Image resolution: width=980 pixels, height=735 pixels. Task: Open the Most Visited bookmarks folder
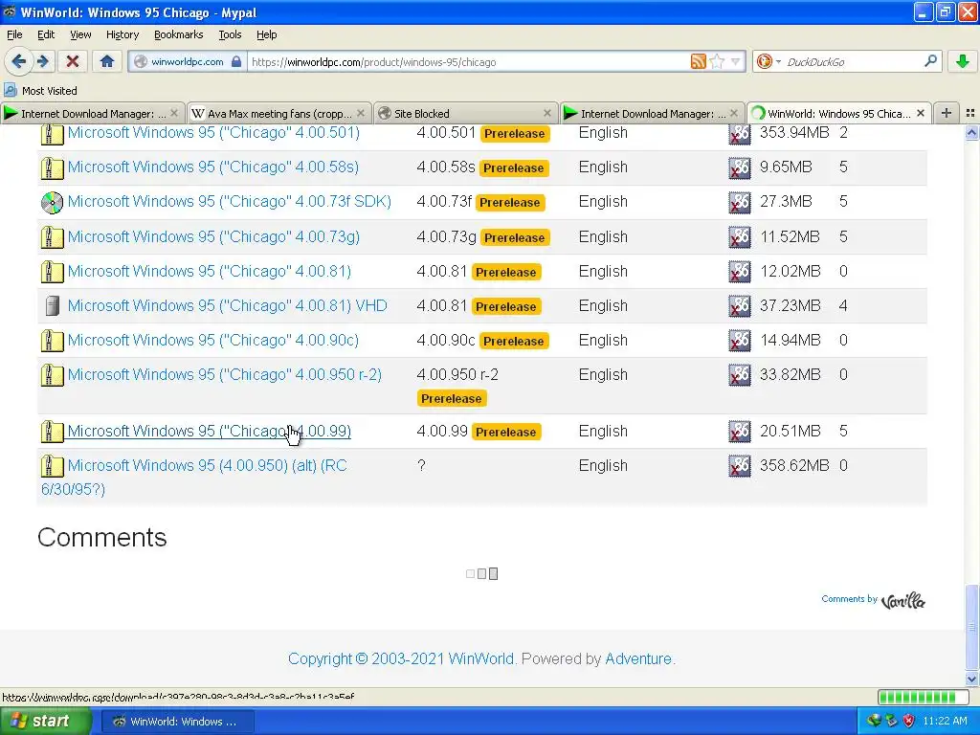40,91
